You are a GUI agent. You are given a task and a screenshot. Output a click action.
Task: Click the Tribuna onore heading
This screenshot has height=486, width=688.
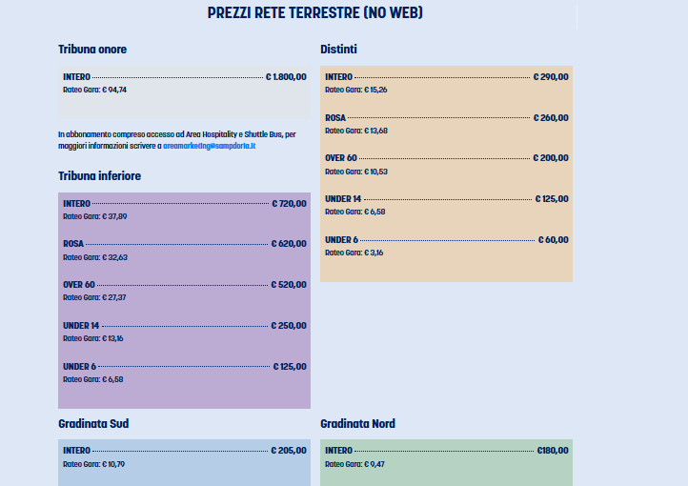(92, 50)
